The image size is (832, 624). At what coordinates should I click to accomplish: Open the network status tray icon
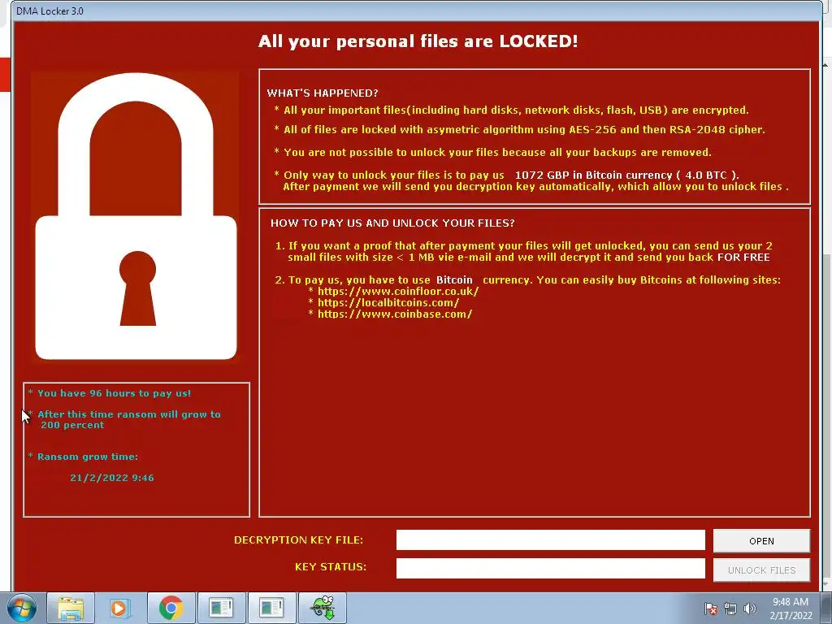tap(730, 609)
